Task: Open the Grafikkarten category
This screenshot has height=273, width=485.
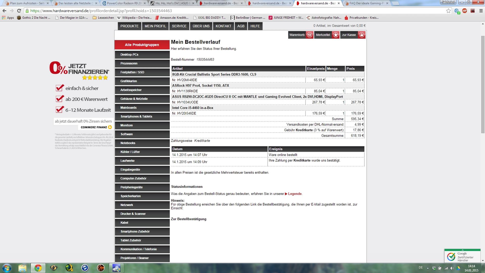Action: click(x=142, y=81)
